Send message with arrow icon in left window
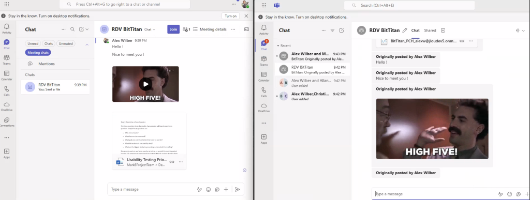The width and height of the screenshot is (530, 200). point(238,190)
